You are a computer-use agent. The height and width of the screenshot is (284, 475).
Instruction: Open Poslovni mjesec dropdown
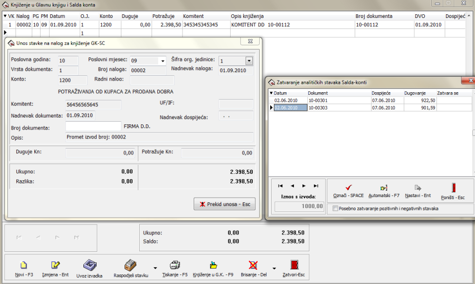coord(163,61)
